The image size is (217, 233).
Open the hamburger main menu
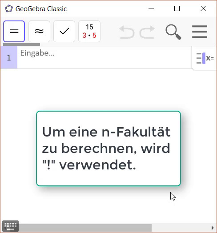[200, 32]
